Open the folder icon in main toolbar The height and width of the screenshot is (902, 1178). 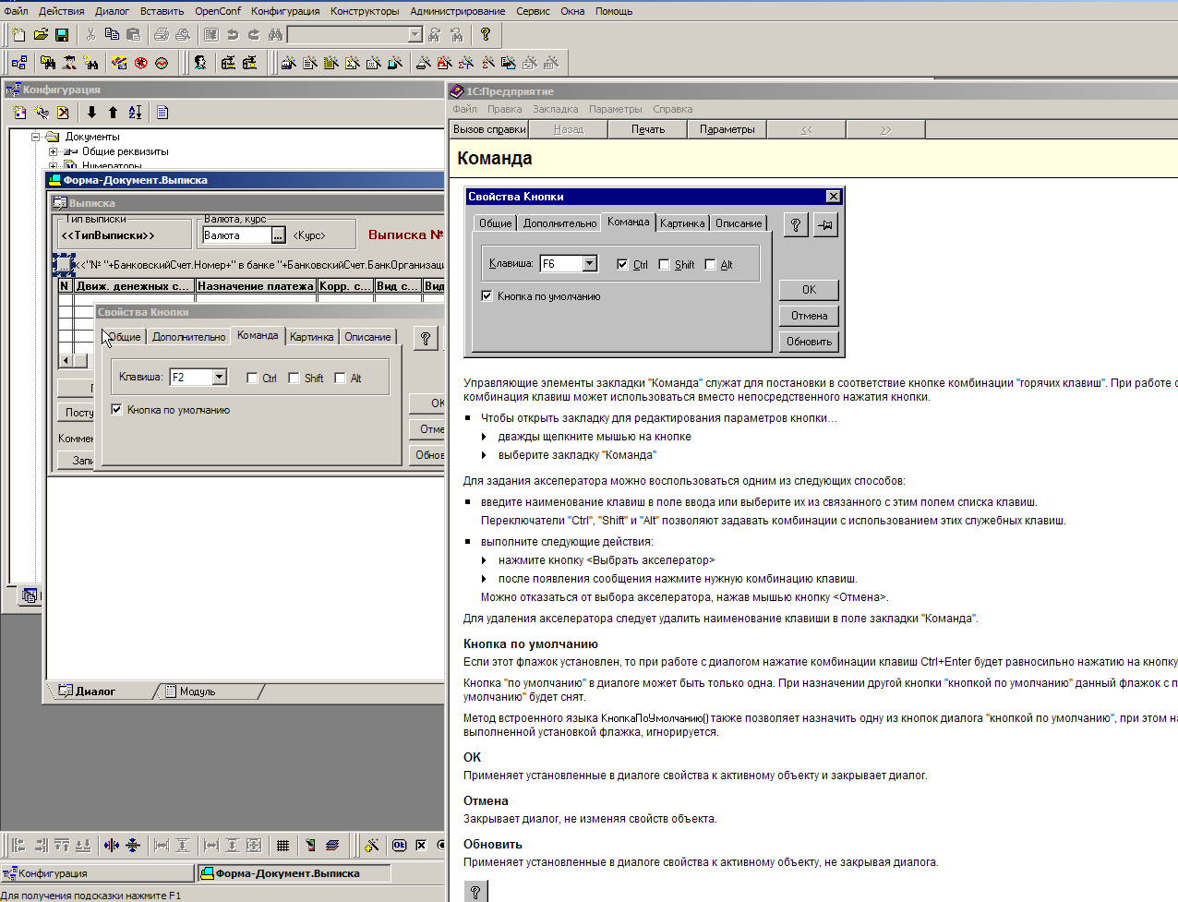41,35
